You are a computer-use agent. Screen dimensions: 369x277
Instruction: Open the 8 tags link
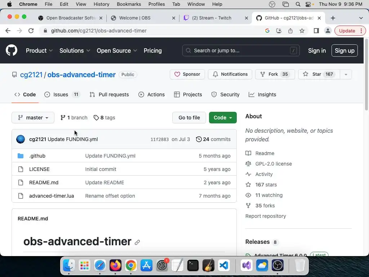(x=104, y=118)
